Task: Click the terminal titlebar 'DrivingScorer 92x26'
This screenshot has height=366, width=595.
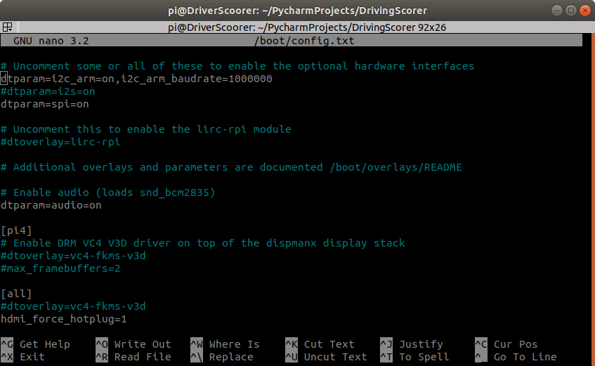Action: [x=307, y=27]
